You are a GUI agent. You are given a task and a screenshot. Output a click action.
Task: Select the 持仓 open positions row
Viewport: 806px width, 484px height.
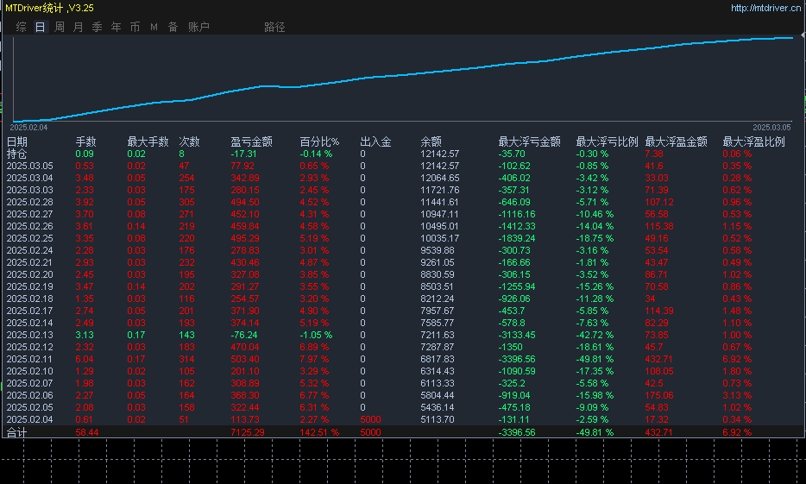pyautogui.click(x=17, y=154)
